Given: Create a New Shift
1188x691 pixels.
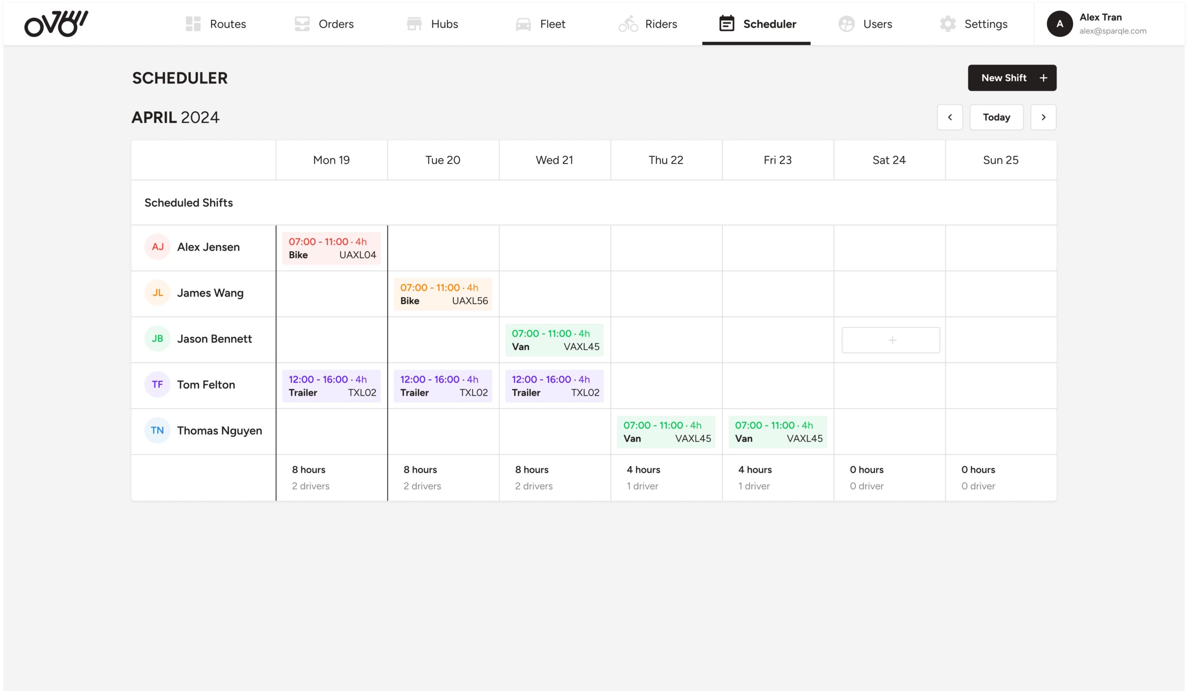Looking at the screenshot, I should tap(1012, 78).
